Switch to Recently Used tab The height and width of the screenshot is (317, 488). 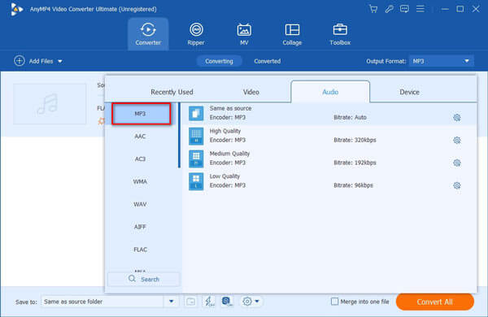pyautogui.click(x=172, y=92)
